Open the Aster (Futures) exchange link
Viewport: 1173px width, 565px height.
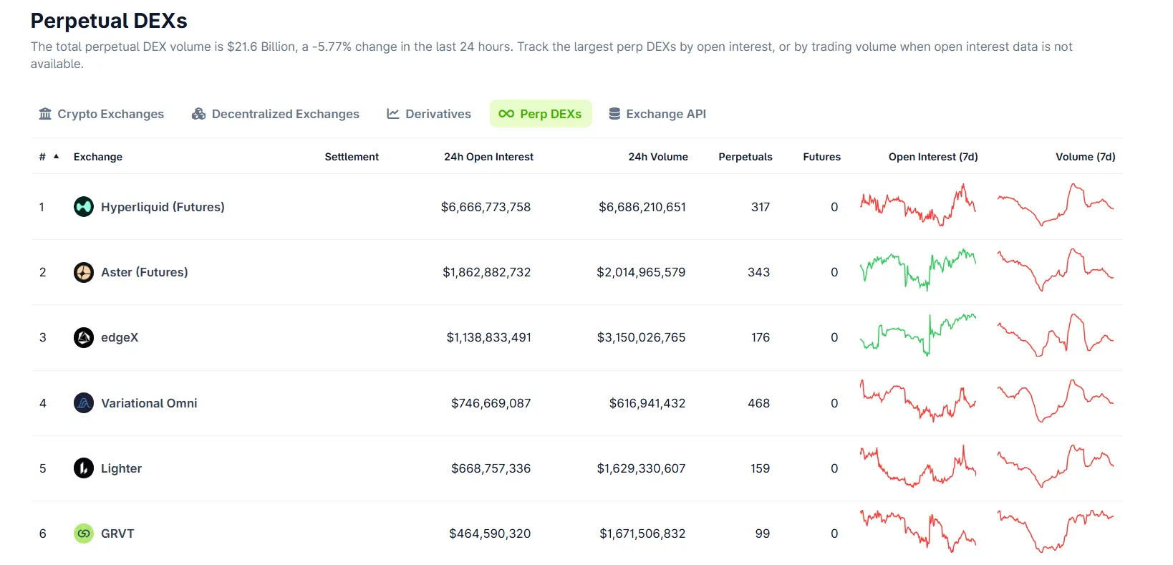(144, 272)
